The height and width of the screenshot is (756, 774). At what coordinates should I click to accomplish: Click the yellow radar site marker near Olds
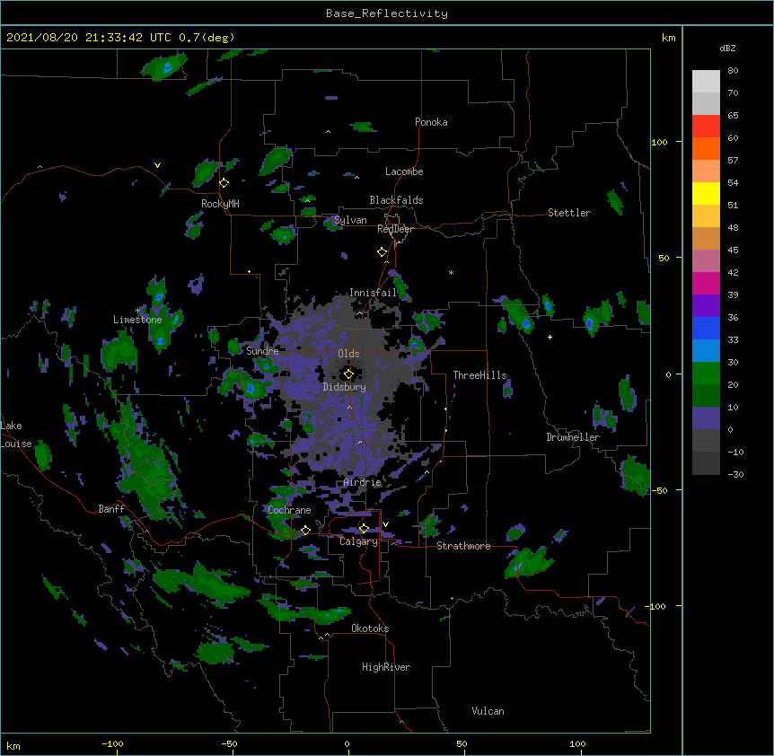pyautogui.click(x=348, y=374)
